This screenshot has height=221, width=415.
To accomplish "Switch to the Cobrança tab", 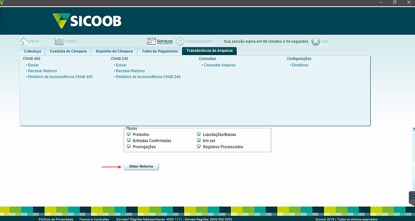I will tap(32, 51).
